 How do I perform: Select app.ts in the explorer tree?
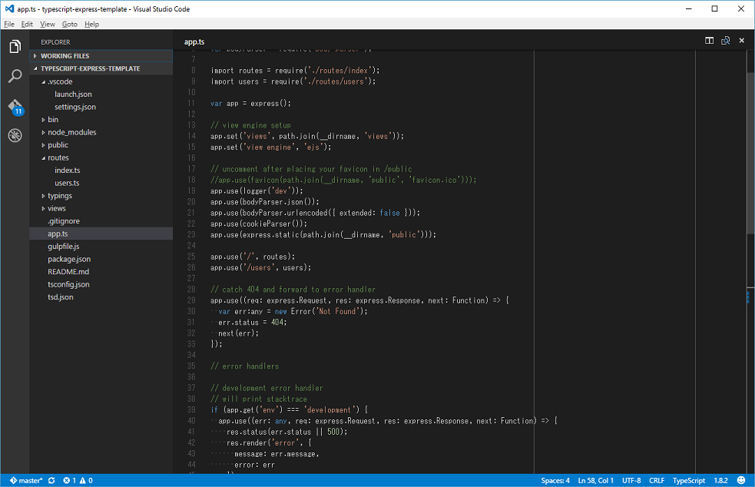coord(101,234)
